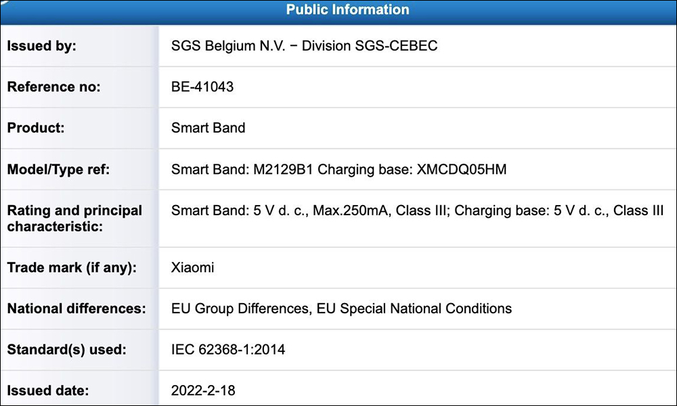Click the Xiaomi trade mark value
The image size is (677, 406).
(x=192, y=267)
